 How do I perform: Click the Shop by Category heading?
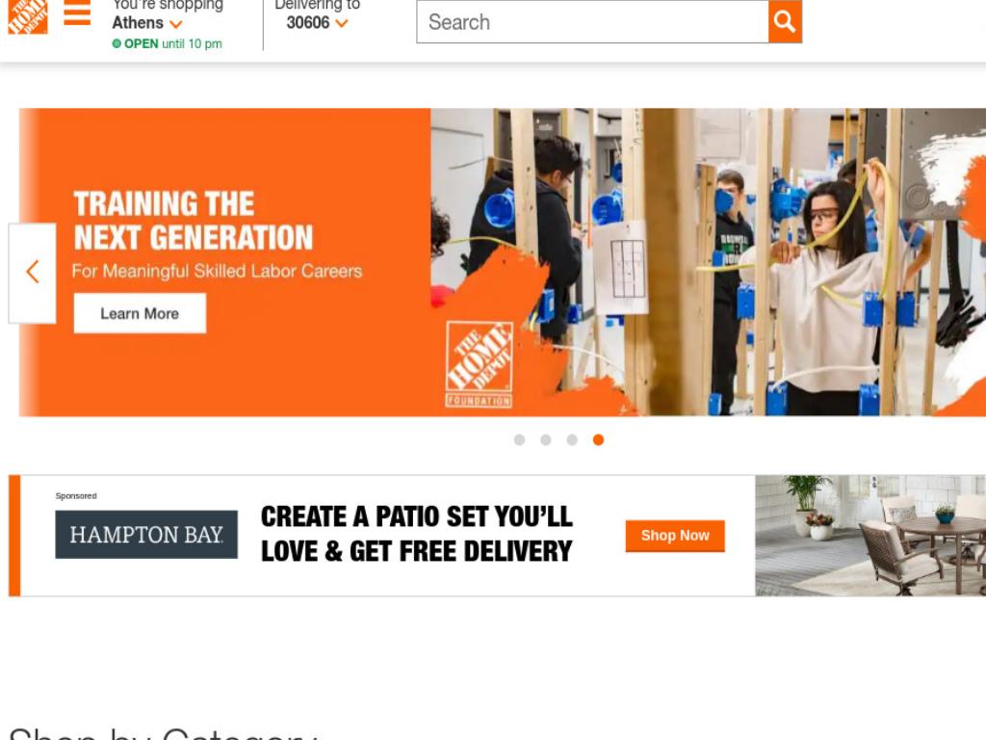point(162,733)
